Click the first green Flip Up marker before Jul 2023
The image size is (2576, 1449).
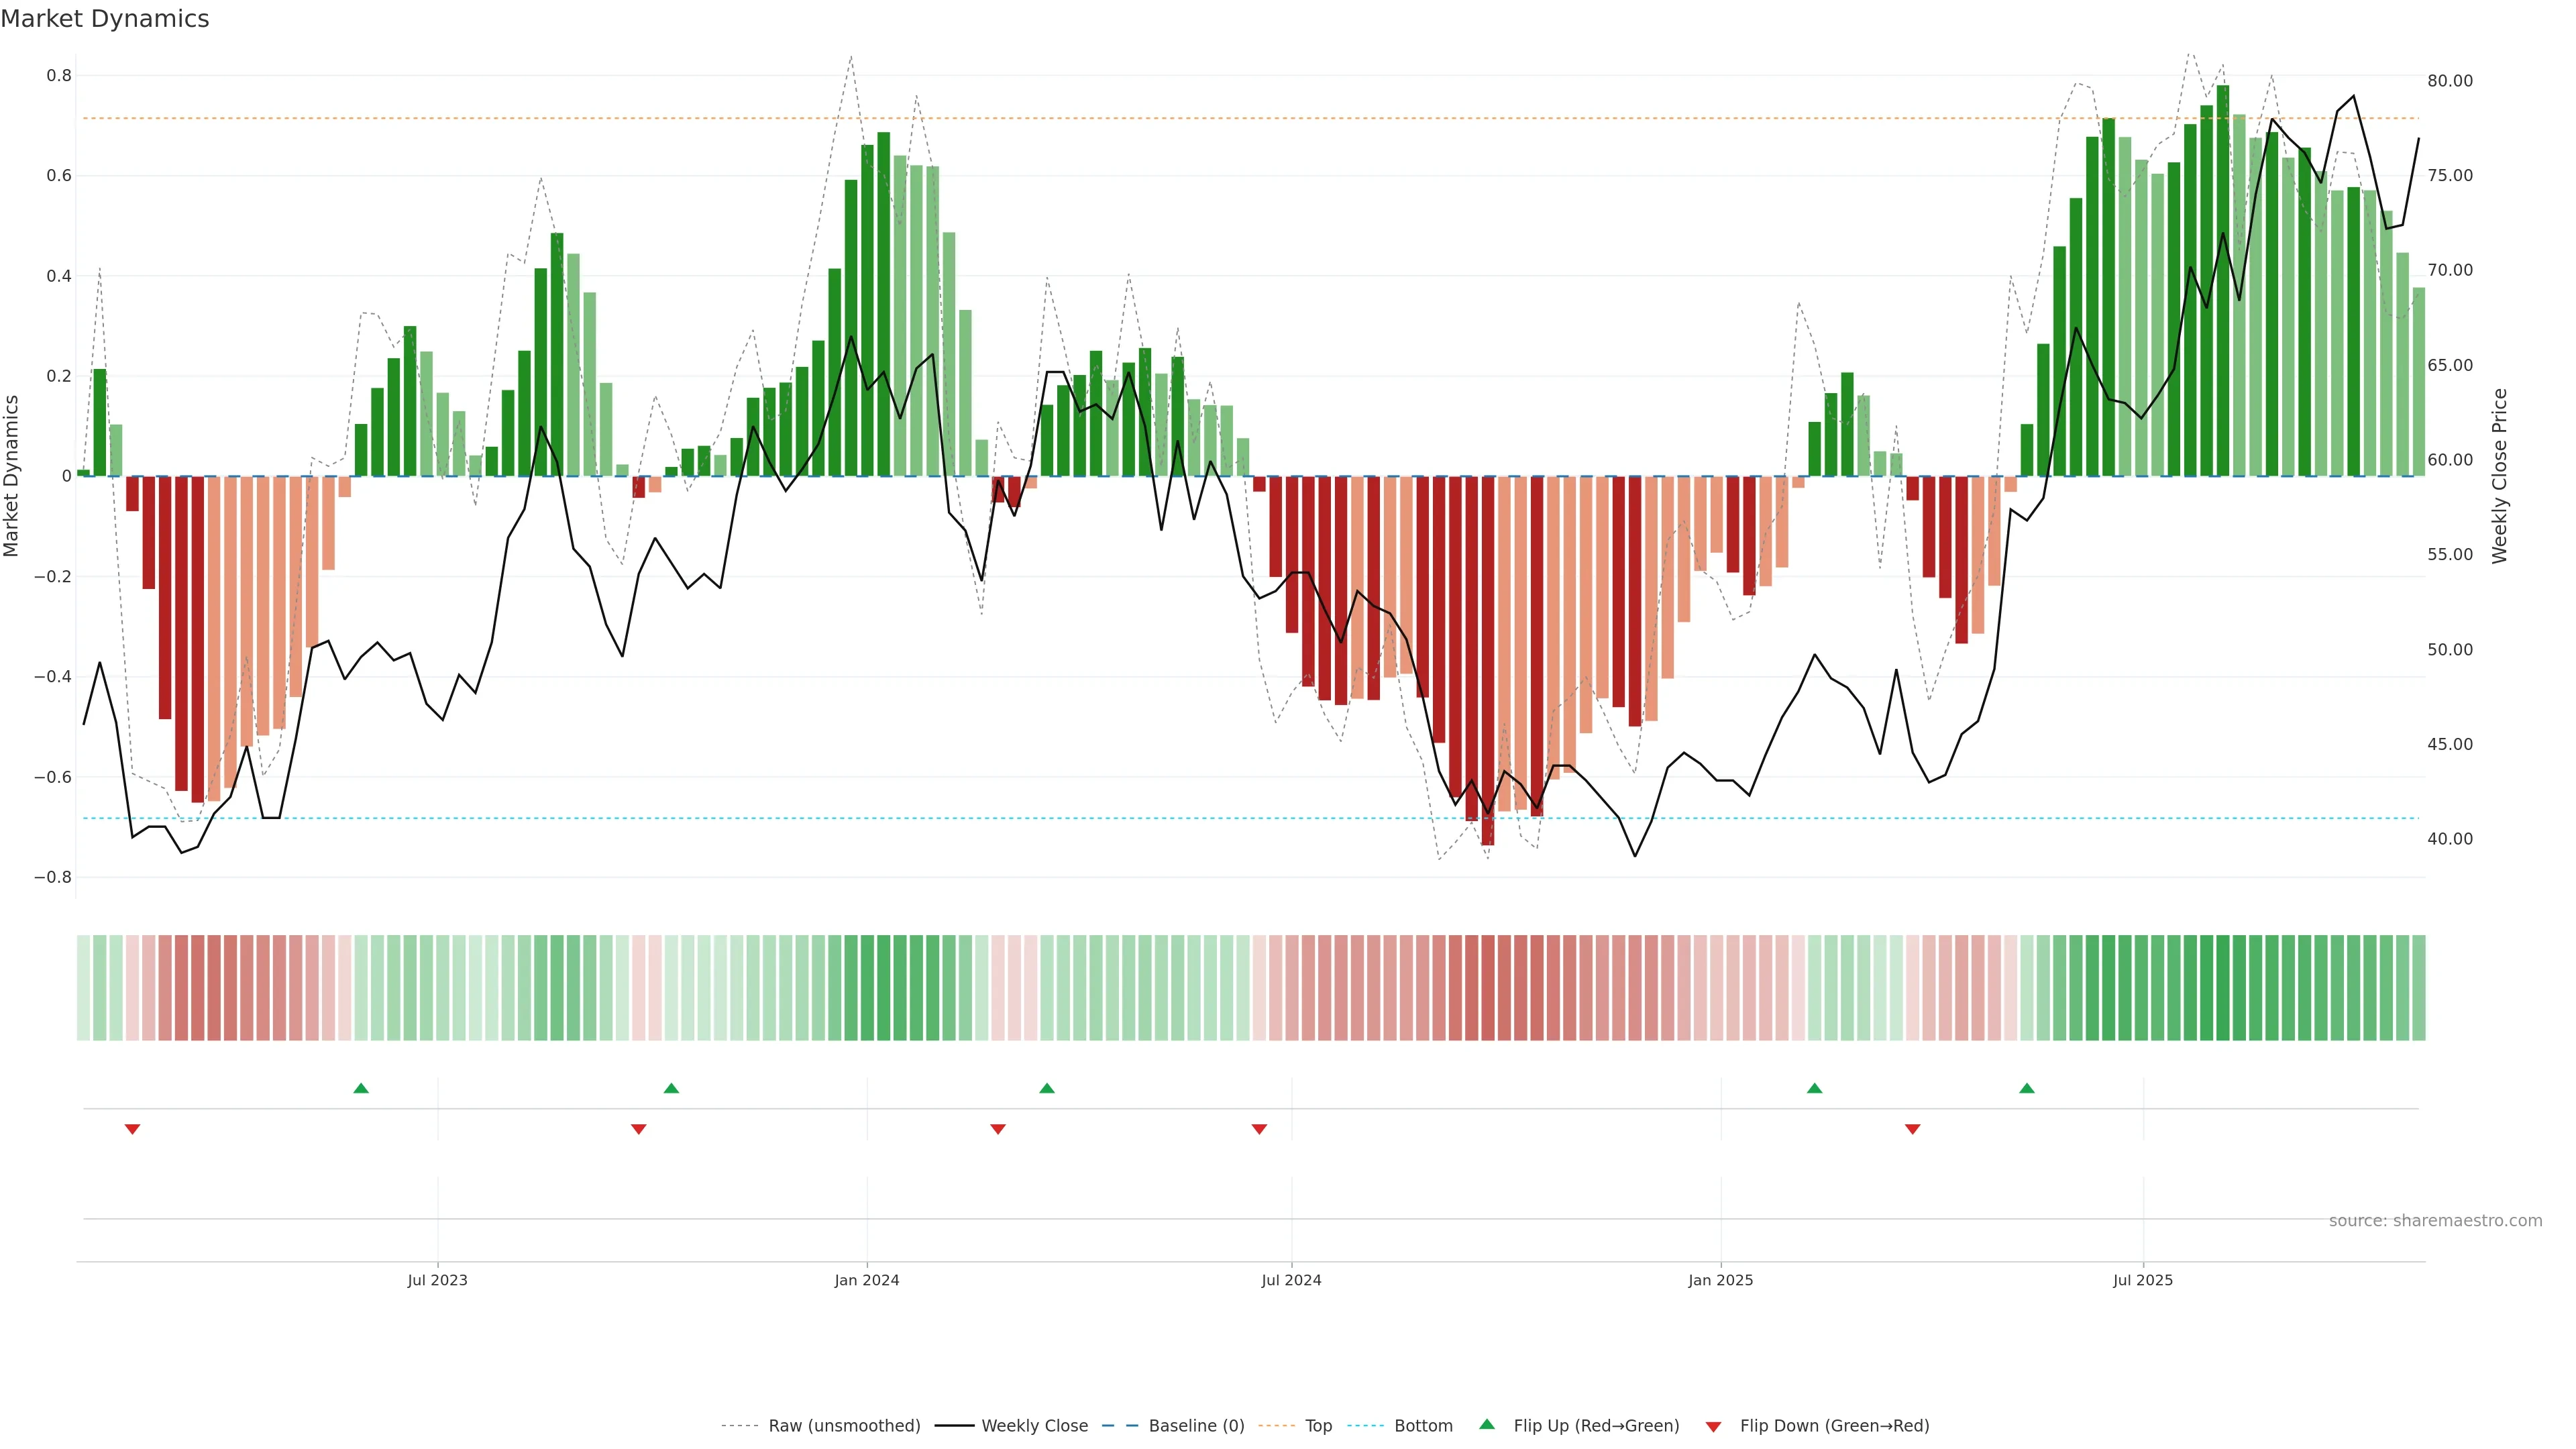click(361, 1088)
